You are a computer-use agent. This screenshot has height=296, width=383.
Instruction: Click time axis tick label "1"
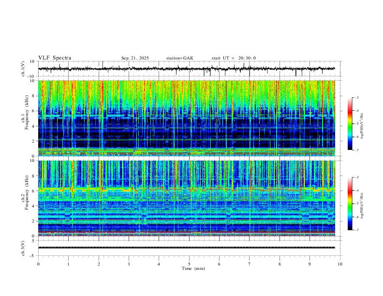tap(68, 264)
